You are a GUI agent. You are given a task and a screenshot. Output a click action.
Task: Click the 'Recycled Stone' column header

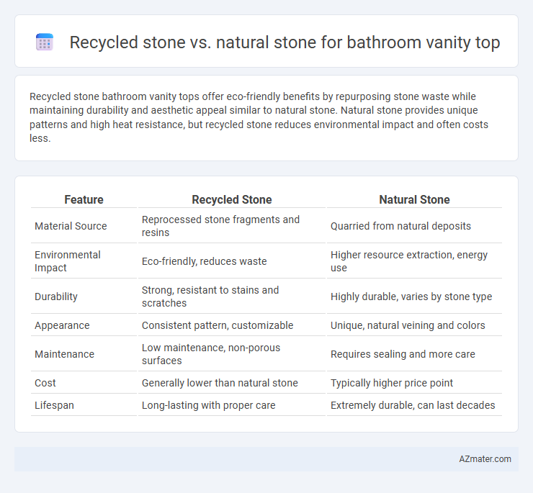(x=231, y=199)
